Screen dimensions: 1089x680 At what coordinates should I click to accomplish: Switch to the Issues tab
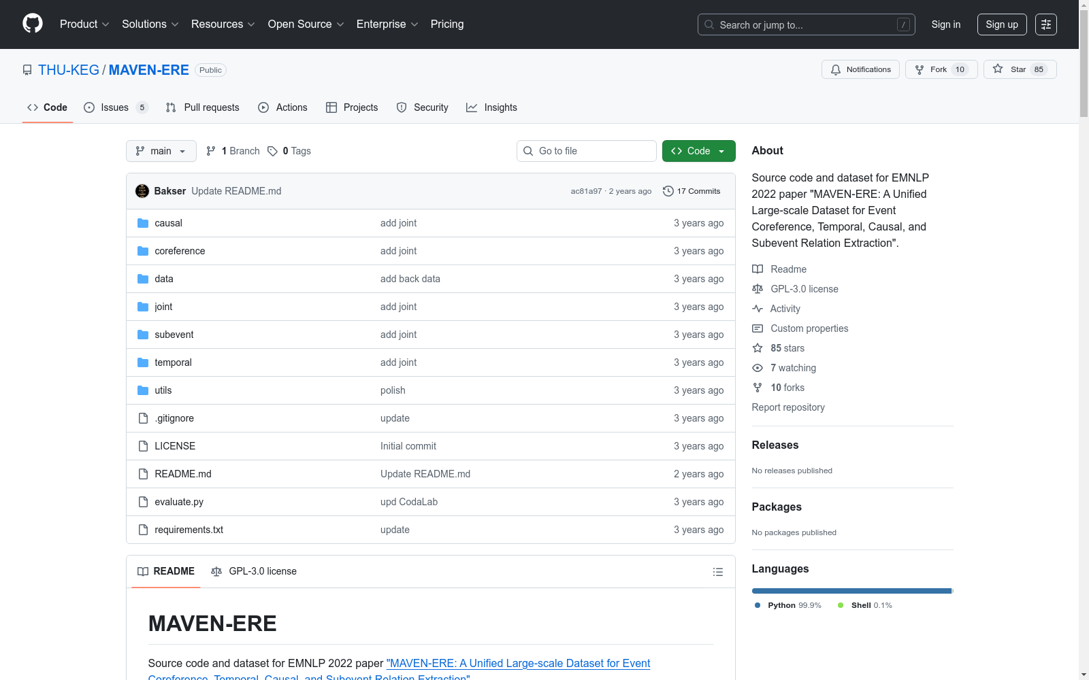114,107
